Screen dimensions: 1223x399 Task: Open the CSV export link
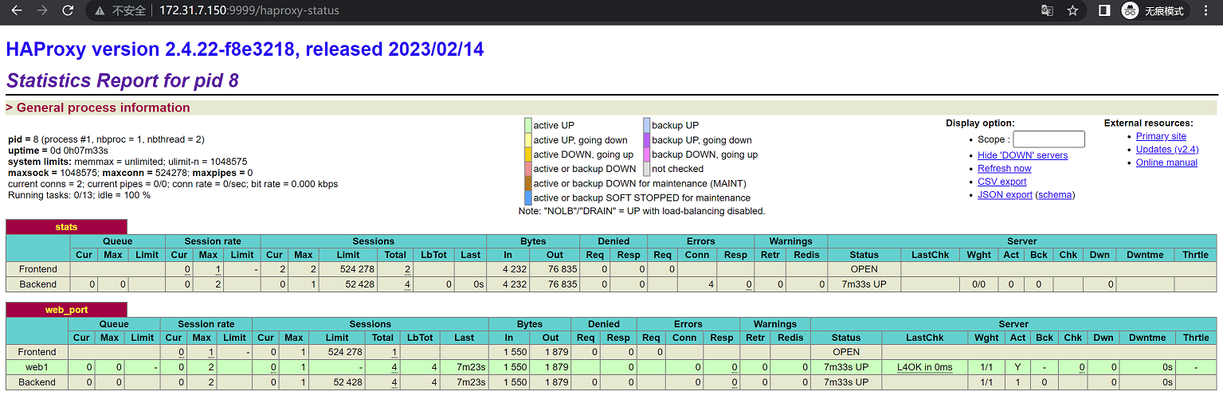coord(1002,182)
